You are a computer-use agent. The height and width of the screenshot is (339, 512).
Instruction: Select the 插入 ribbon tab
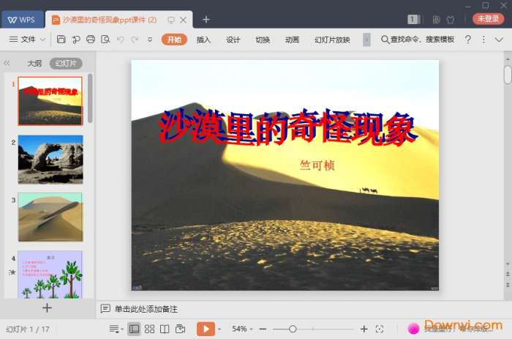point(203,40)
